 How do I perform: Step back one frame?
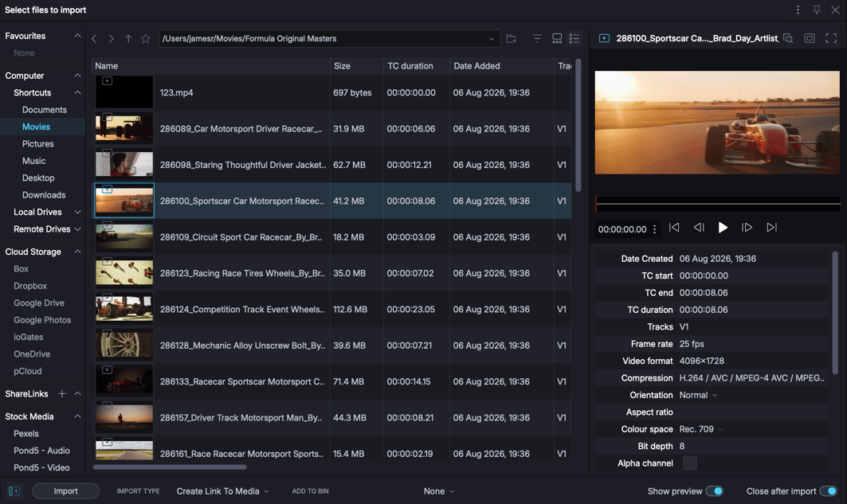(699, 228)
